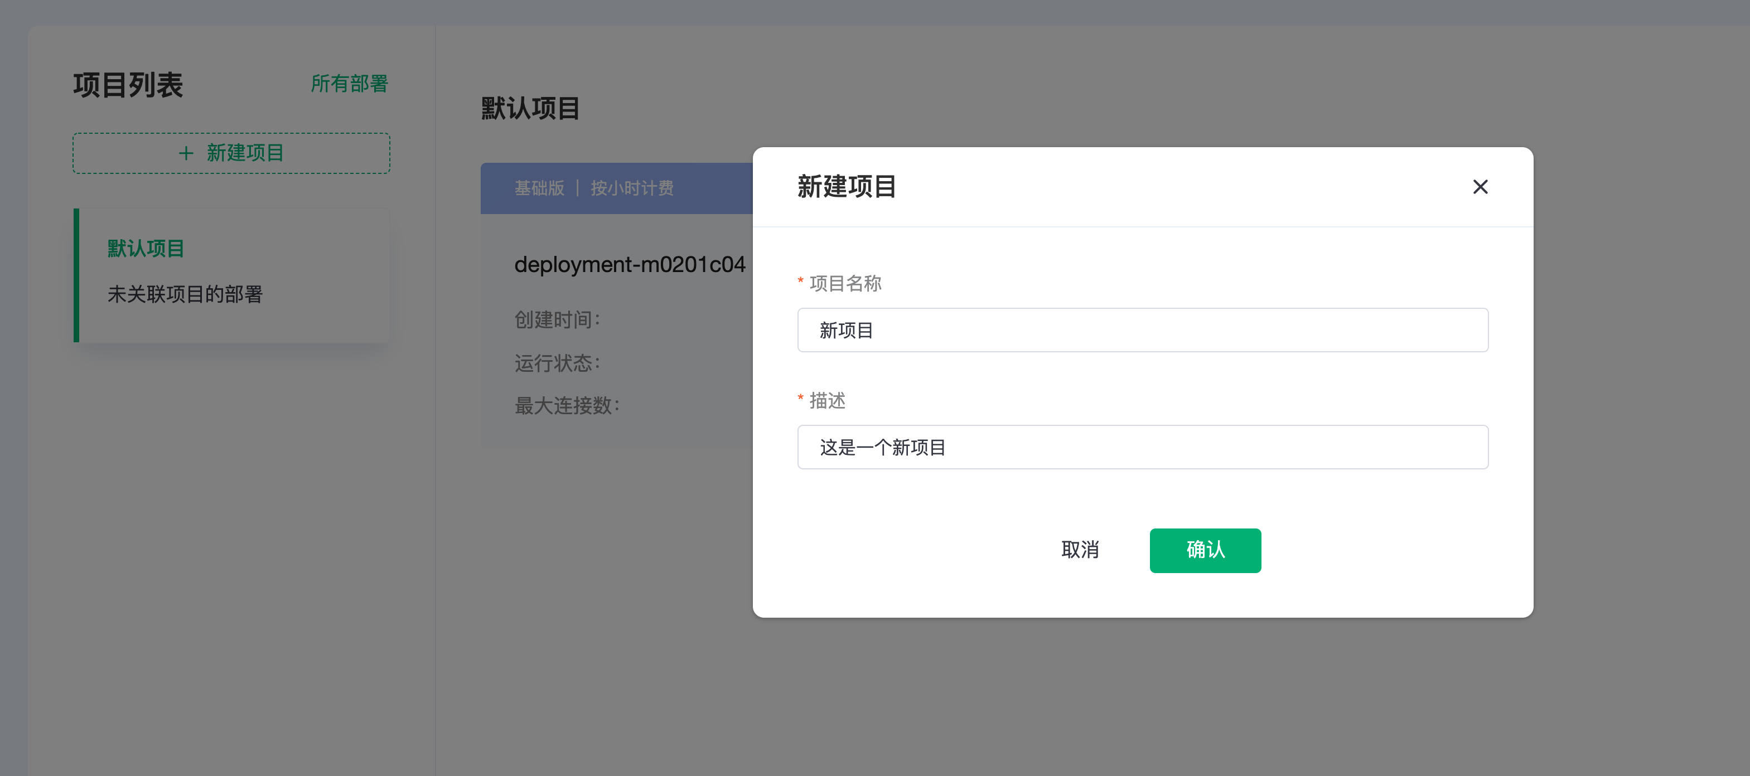This screenshot has height=776, width=1750.
Task: Click the 按小时计费 billing label
Action: point(632,188)
